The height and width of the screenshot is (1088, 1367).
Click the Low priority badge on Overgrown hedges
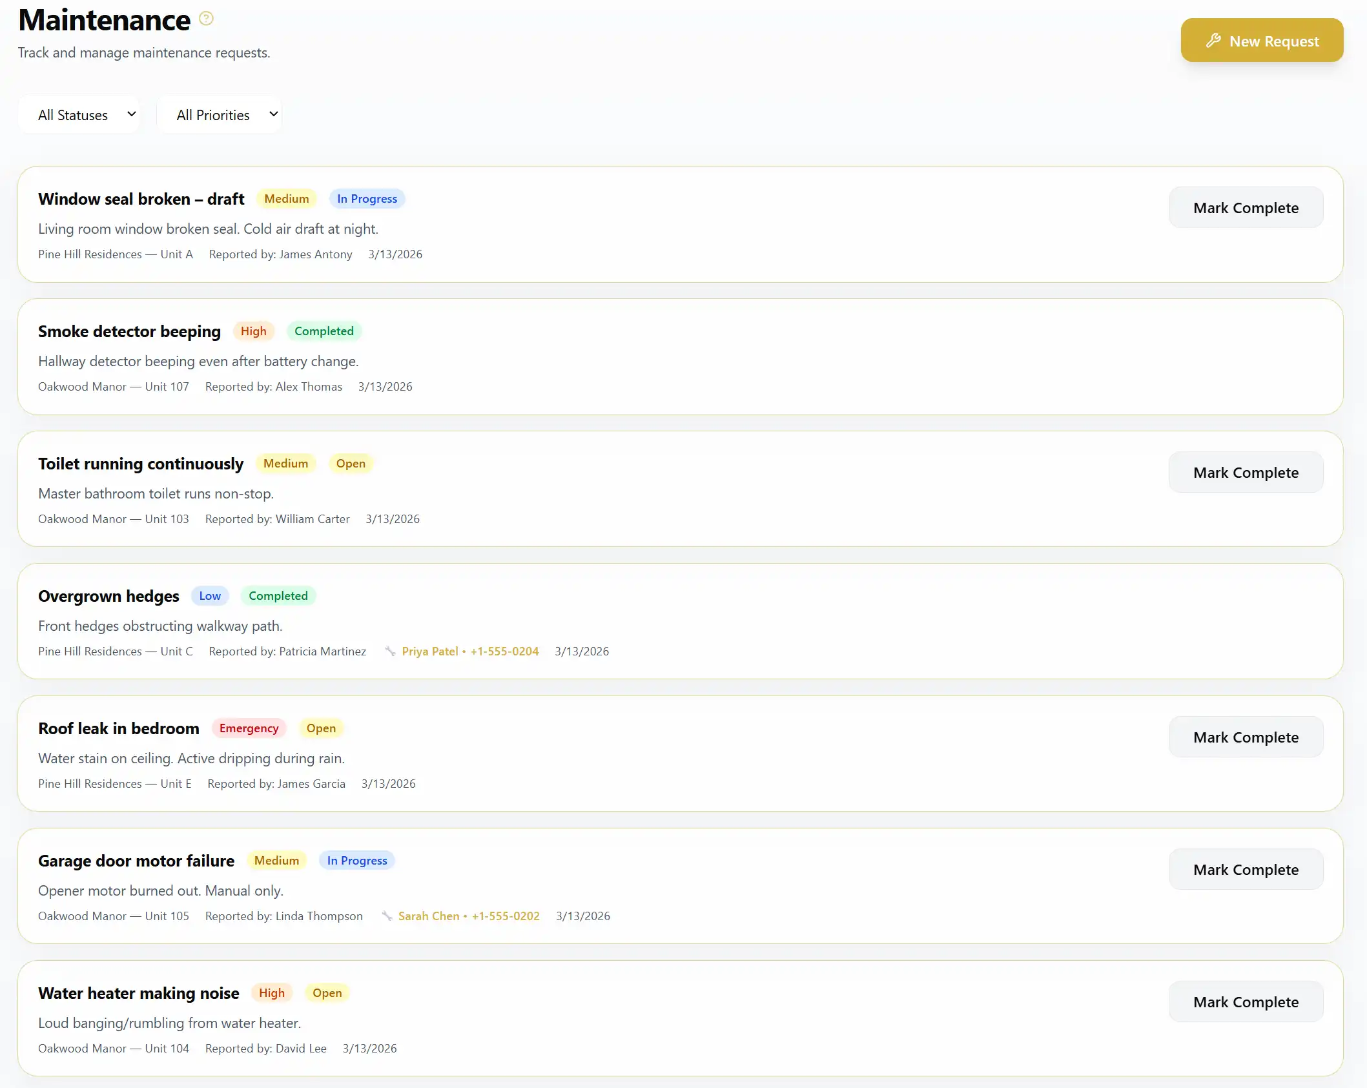210,595
